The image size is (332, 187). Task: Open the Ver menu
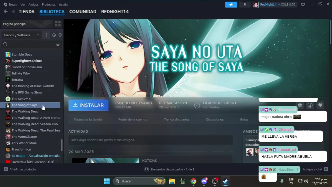pos(23,4)
